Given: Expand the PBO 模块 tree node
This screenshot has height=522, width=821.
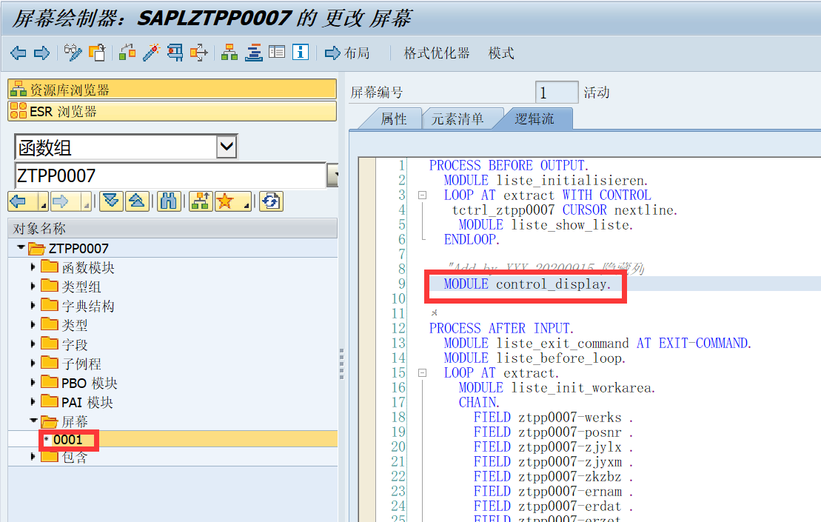Looking at the screenshot, I should point(33,383).
